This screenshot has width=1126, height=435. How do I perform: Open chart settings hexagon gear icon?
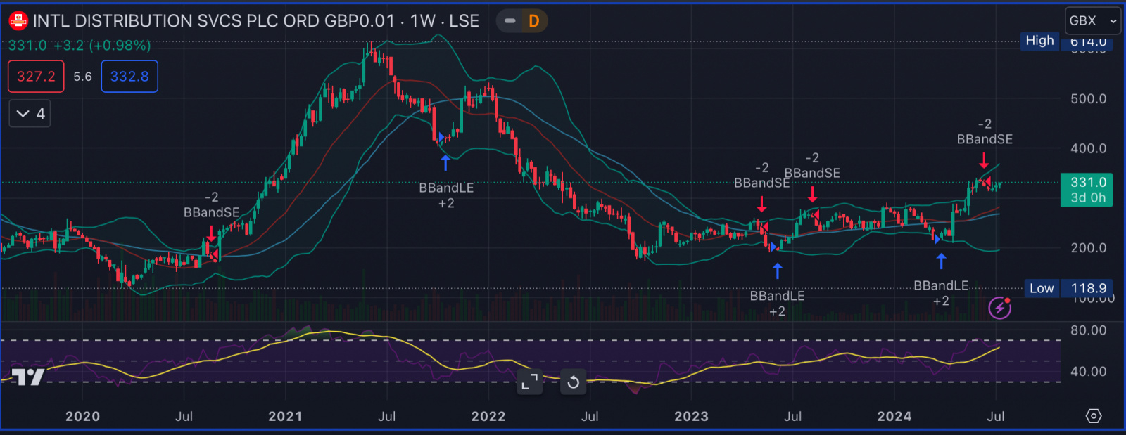[1094, 416]
